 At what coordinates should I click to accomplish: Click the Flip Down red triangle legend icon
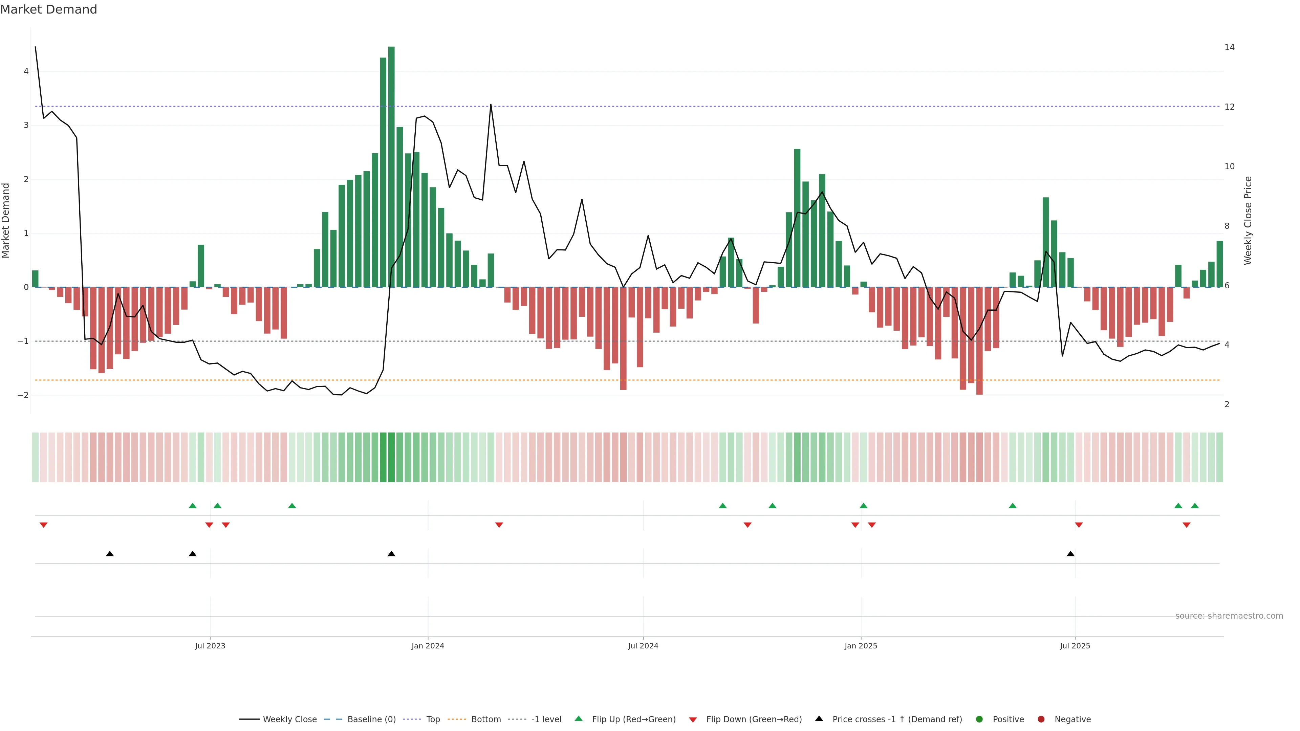(693, 719)
